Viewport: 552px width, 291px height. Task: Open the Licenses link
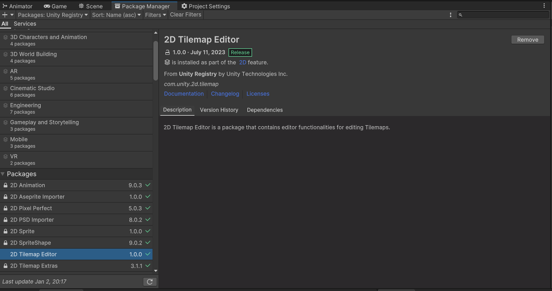click(258, 93)
